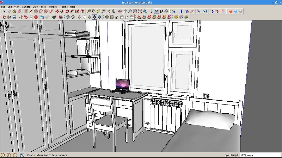
Task: Activate the Rectangle drawing tool
Action: 26,11
